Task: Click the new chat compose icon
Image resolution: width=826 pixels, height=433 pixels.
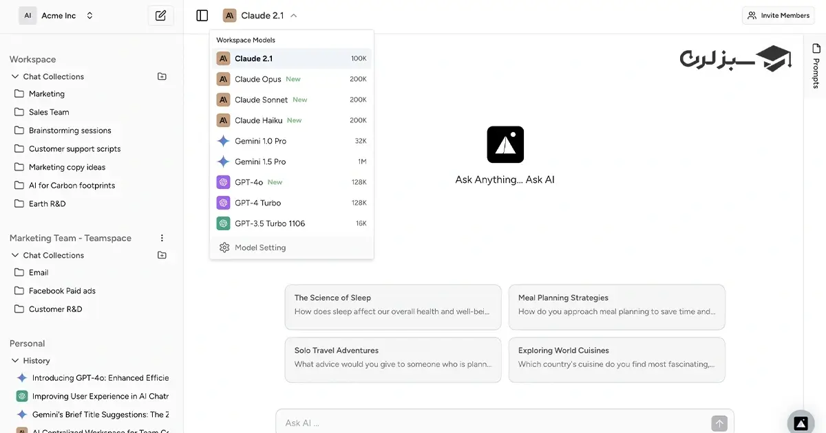Action: tap(160, 15)
